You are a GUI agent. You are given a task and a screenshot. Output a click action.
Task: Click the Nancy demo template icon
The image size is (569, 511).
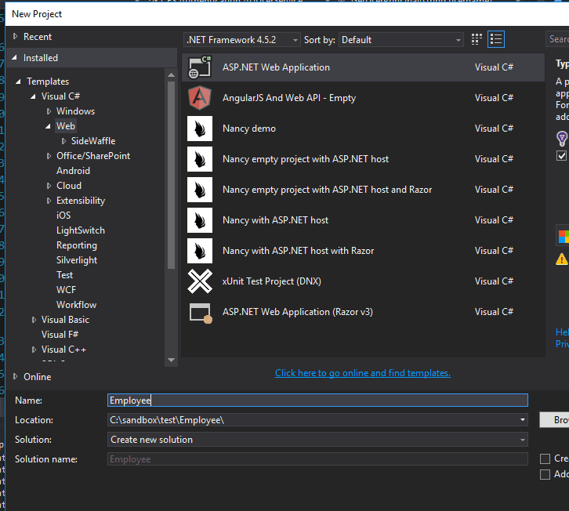[200, 129]
